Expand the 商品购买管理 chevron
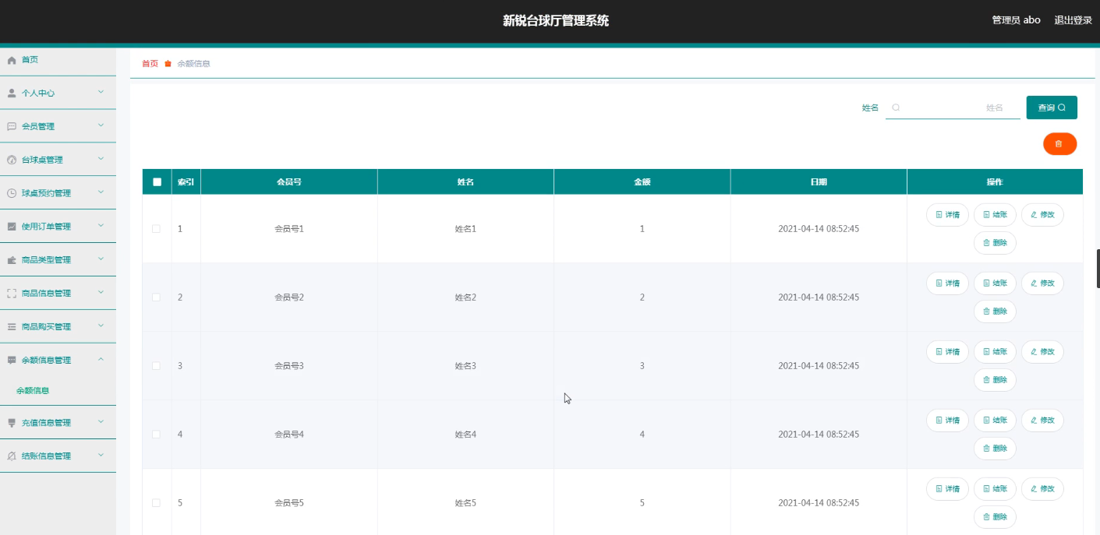 (101, 326)
